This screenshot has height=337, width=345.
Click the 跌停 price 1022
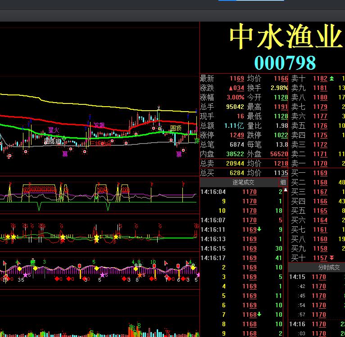click(x=281, y=135)
